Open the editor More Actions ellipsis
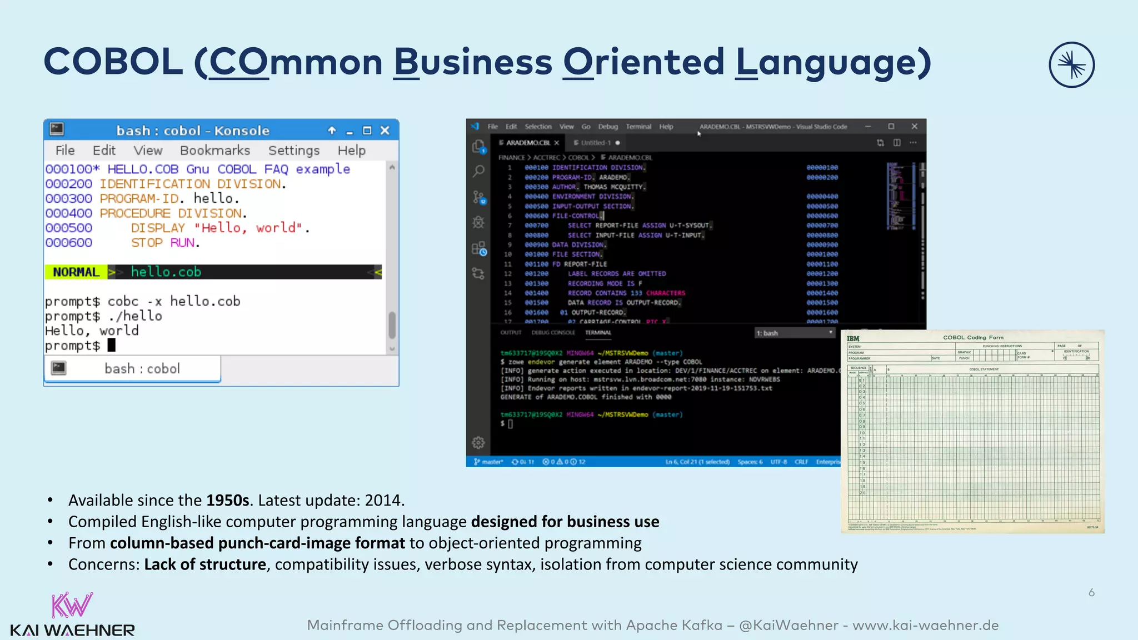Screen dimensions: 1138x640 (913, 143)
